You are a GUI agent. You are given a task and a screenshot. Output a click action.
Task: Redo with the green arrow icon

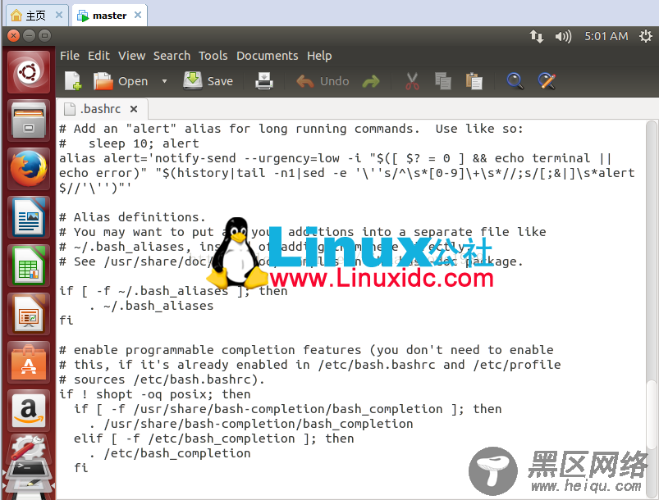tap(371, 81)
